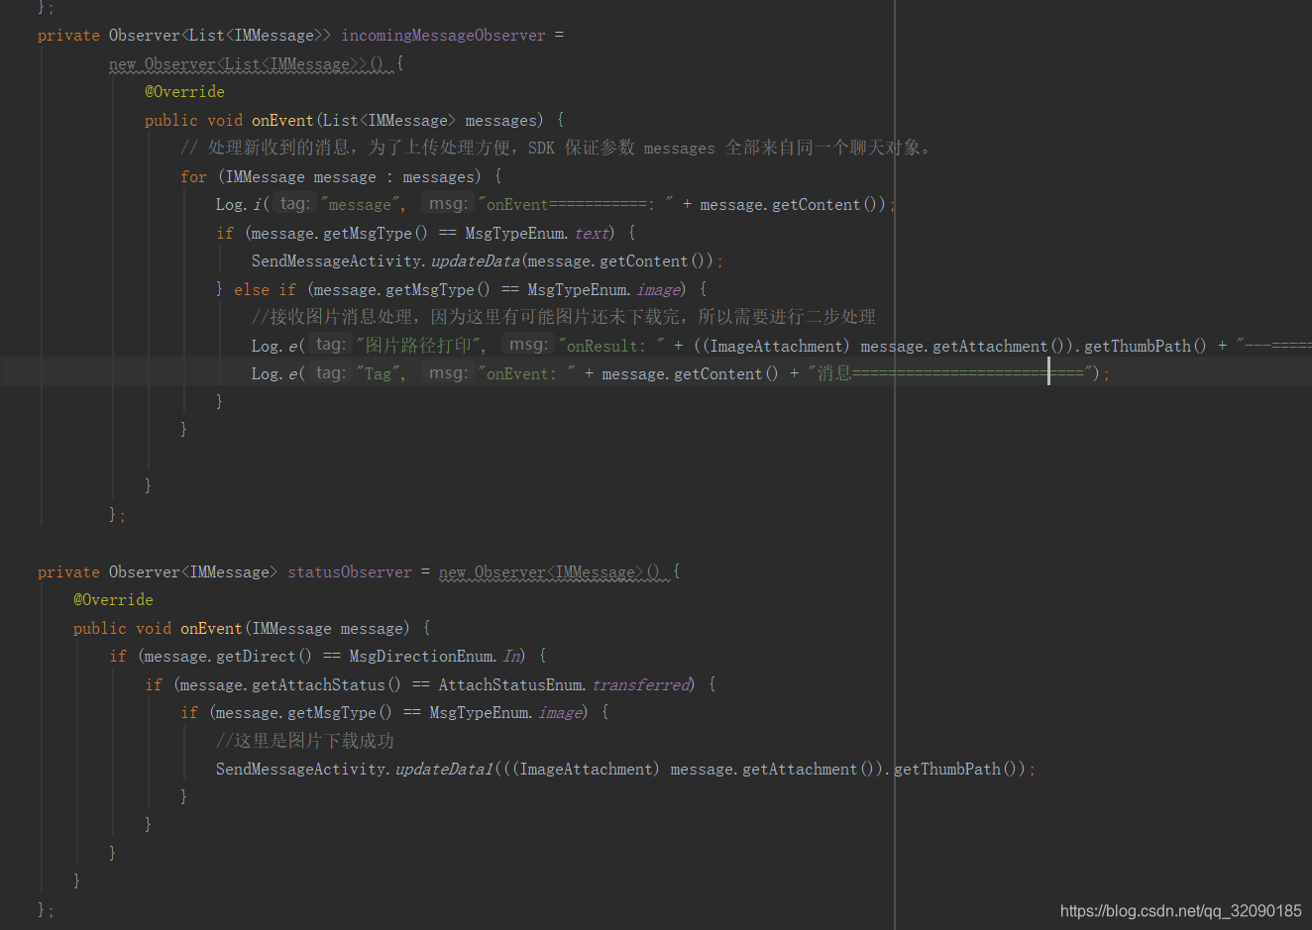
Task: Click the "Tag" string in the Log.e call
Action: pyautogui.click(x=381, y=374)
